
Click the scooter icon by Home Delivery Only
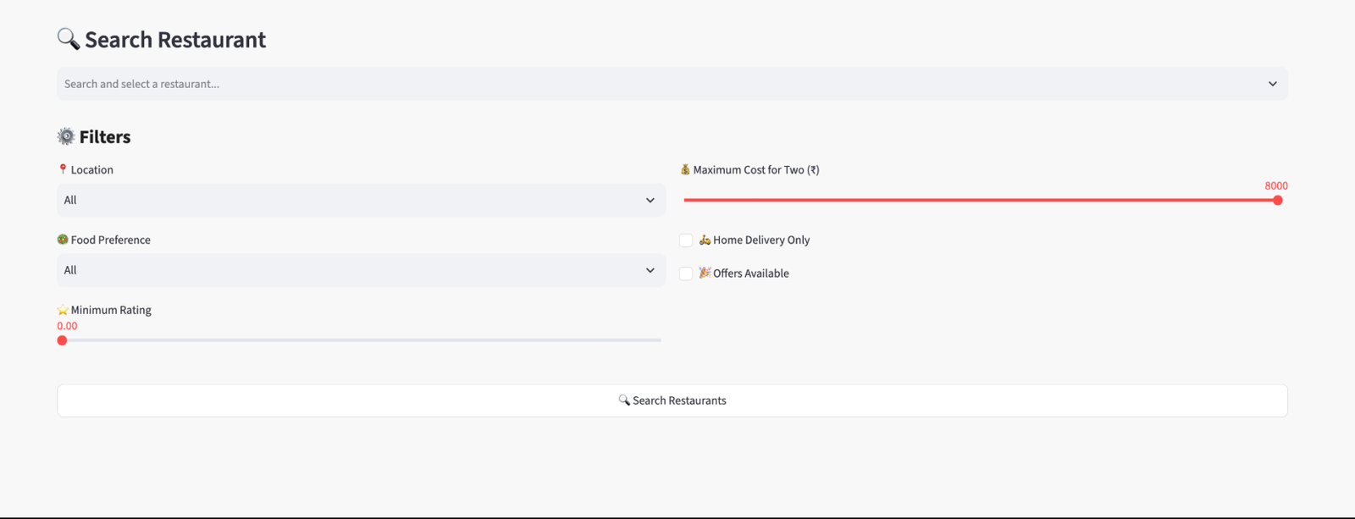(x=705, y=240)
